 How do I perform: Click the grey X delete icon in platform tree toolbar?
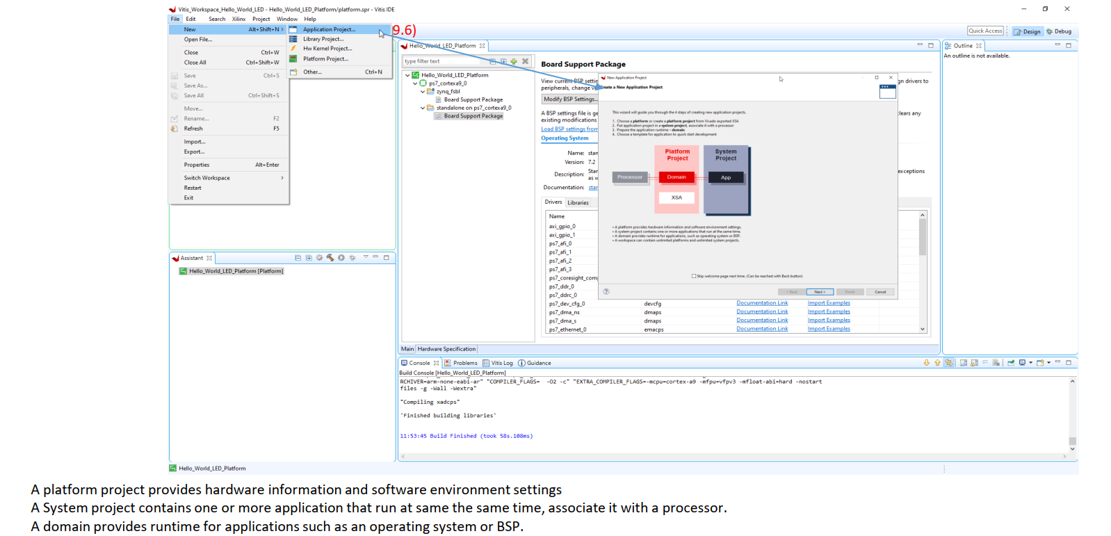(526, 61)
